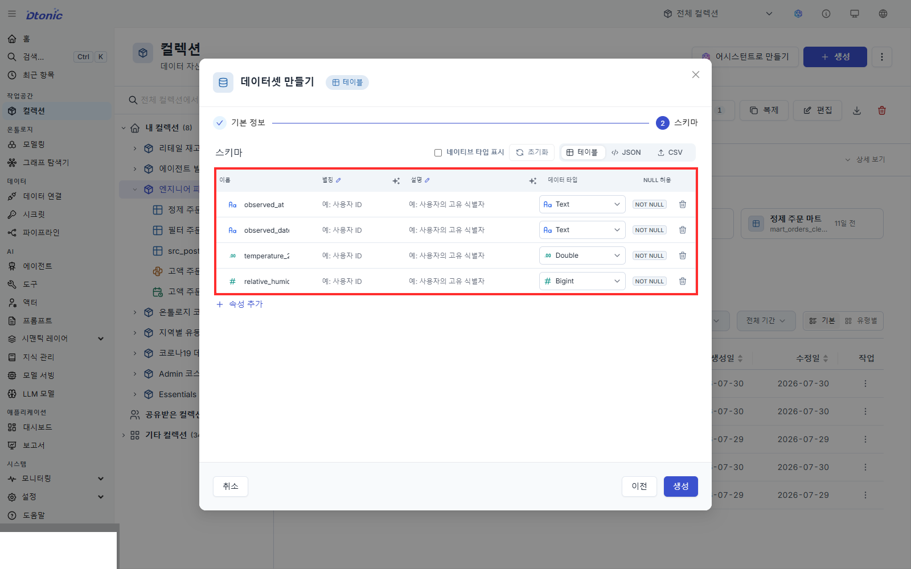Click the 초기화 reset button
The height and width of the screenshot is (569, 911).
(x=532, y=152)
